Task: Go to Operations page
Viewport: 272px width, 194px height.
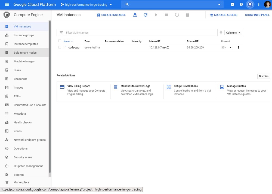Action: 24,148
